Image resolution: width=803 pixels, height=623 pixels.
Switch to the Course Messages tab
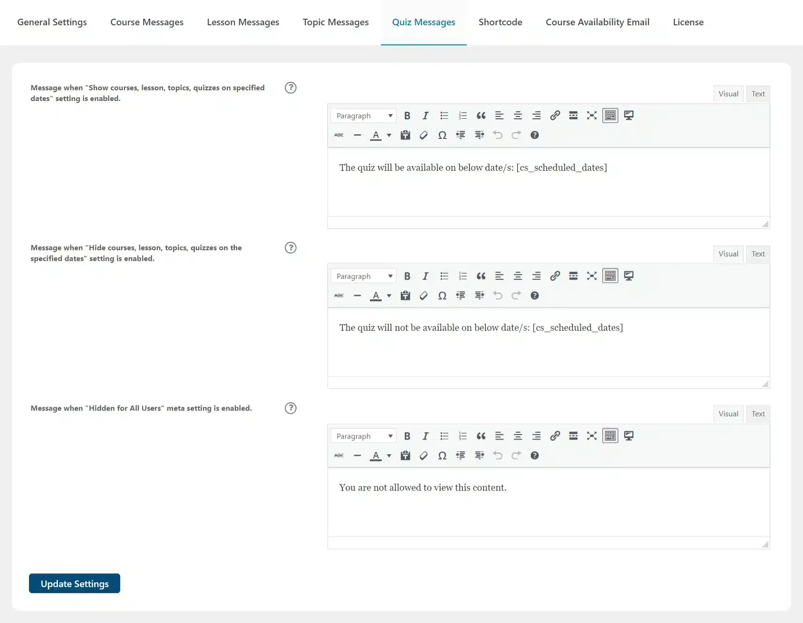(146, 22)
